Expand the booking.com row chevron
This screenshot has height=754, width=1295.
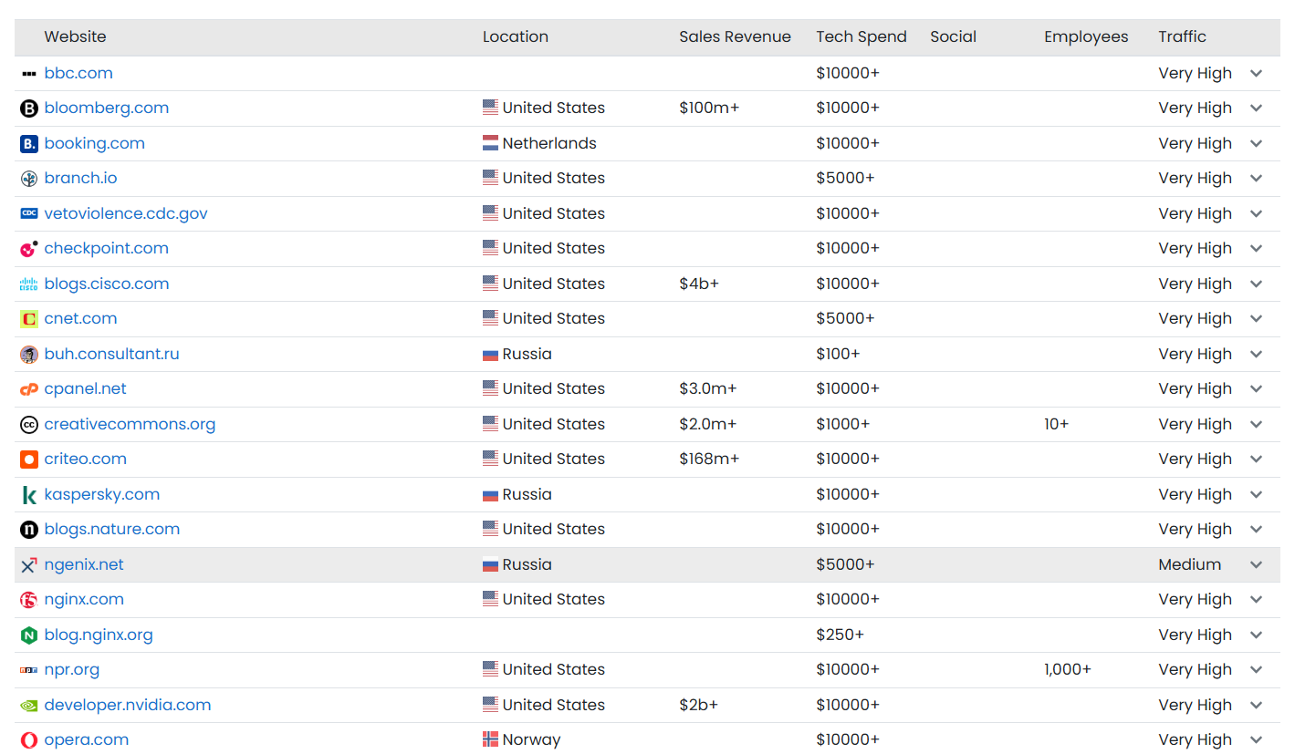1257,143
